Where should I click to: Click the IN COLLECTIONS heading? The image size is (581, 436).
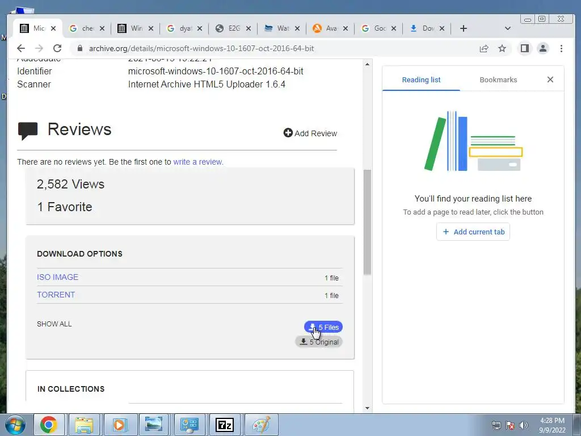click(71, 389)
